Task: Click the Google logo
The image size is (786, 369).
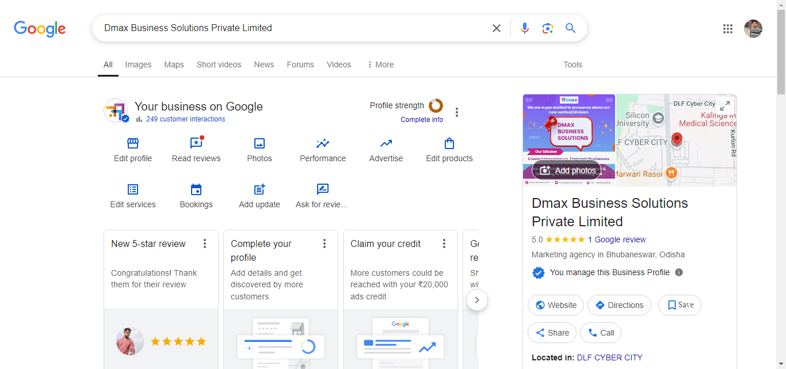Action: (40, 28)
